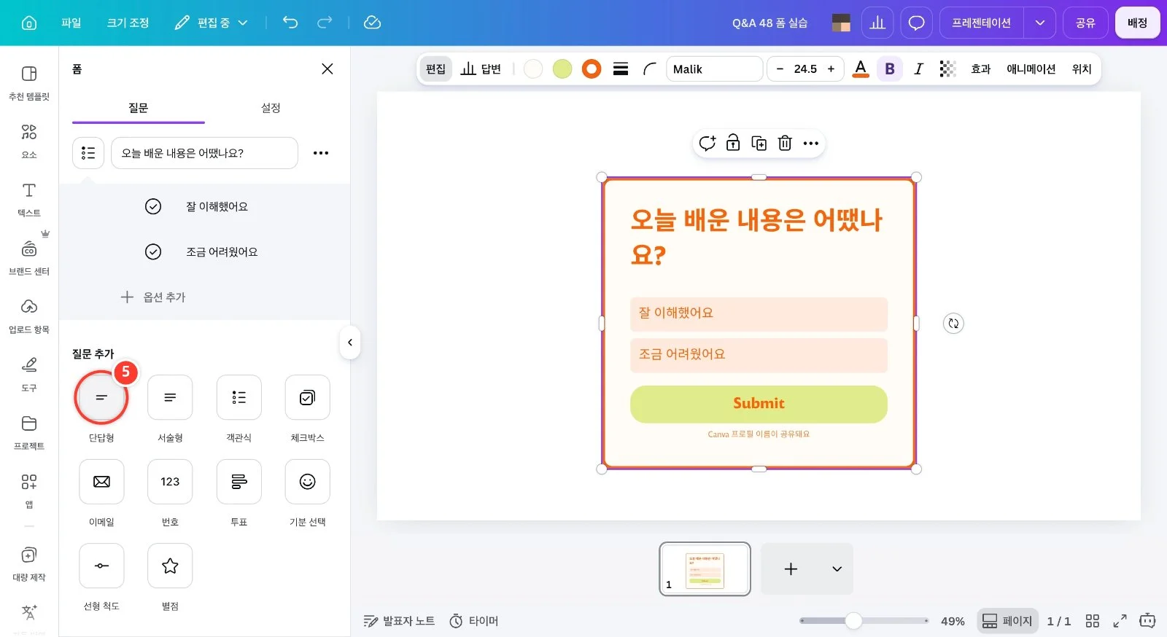Open 요소 elements sidebar panel
This screenshot has width=1167, height=637.
(29, 141)
